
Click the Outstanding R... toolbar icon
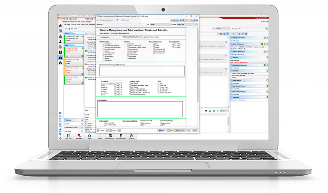pos(110,137)
